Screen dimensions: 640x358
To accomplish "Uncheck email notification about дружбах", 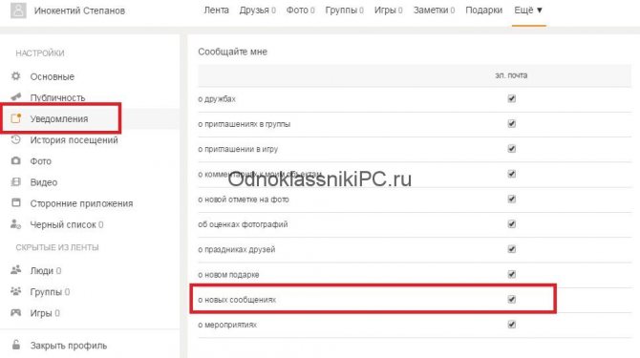I will click(511, 98).
